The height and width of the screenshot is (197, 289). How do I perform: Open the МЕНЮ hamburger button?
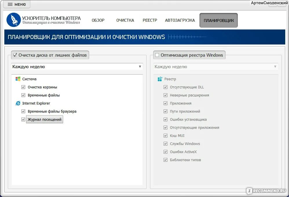pyautogui.click(x=17, y=4)
